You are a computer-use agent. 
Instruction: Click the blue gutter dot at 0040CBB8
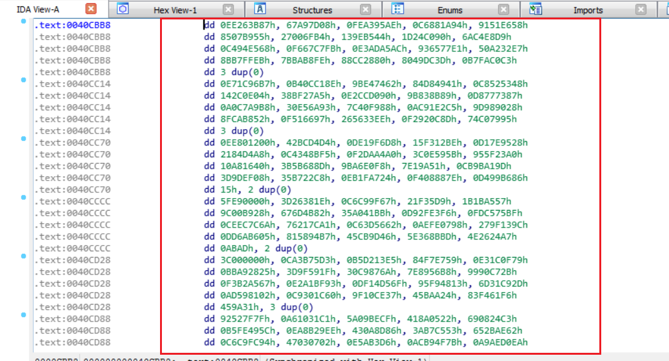click(x=23, y=21)
